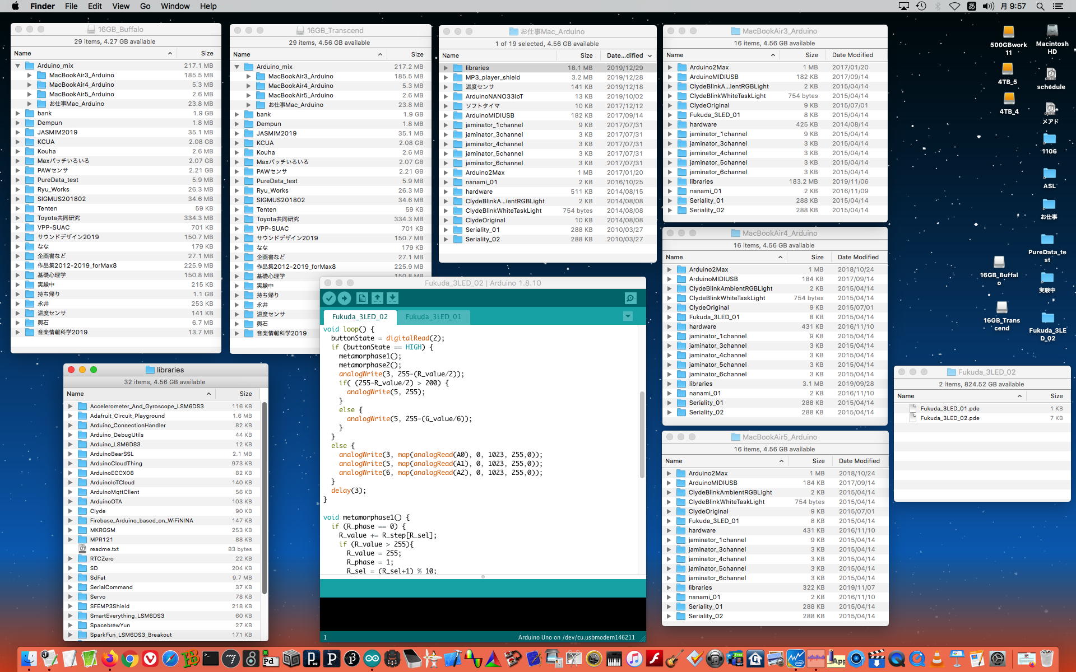Image resolution: width=1076 pixels, height=672 pixels.
Task: Expand the hardware folder in MacBookAir3_Arduino
Action: pos(670,124)
